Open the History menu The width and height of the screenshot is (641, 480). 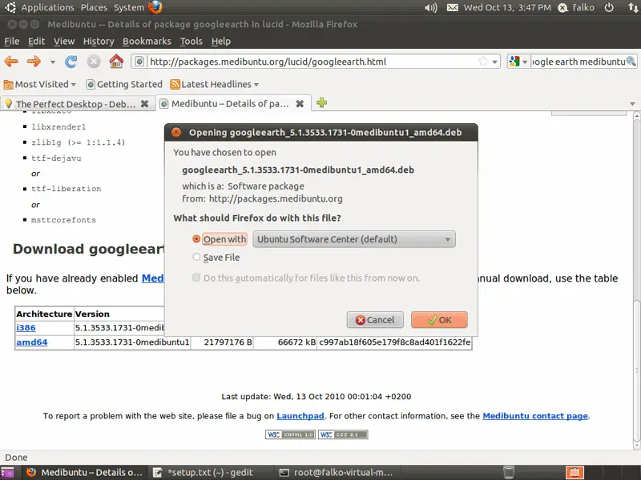pyautogui.click(x=99, y=42)
